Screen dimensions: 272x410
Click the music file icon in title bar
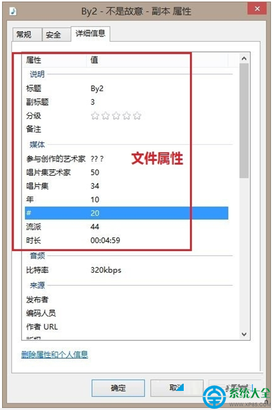tap(13, 11)
